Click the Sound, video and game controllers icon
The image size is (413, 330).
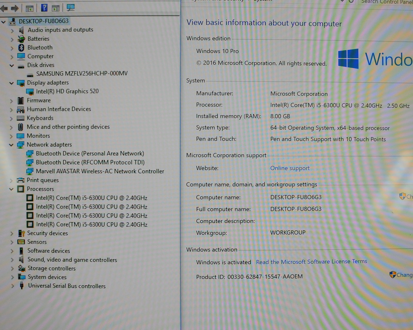pos(22,260)
